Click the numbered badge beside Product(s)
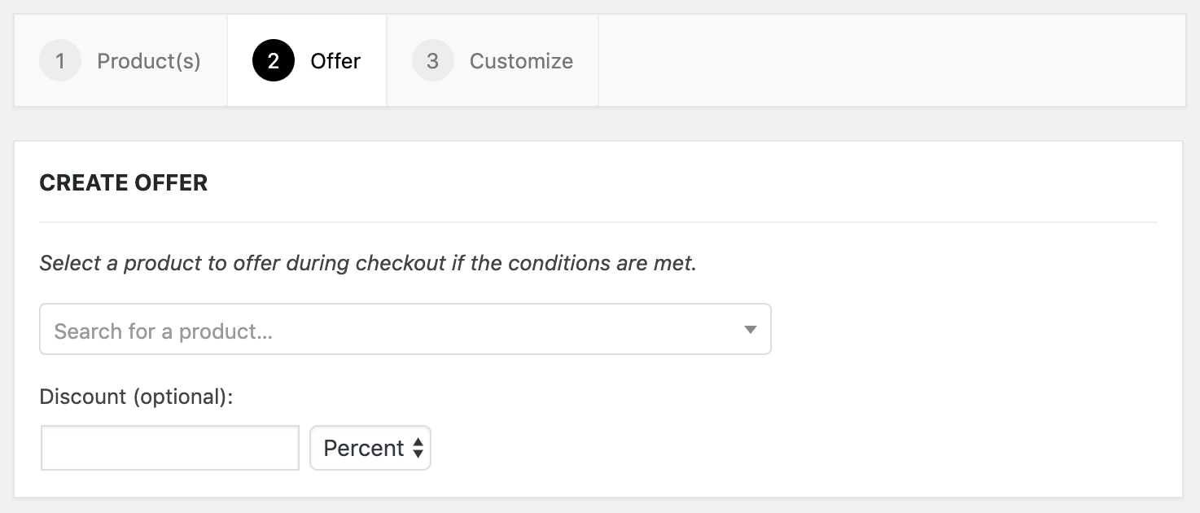Image resolution: width=1200 pixels, height=513 pixels. tap(60, 60)
